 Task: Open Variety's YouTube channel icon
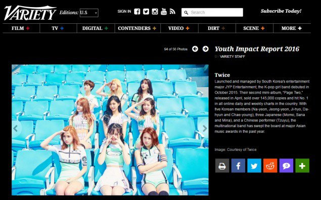164,12
